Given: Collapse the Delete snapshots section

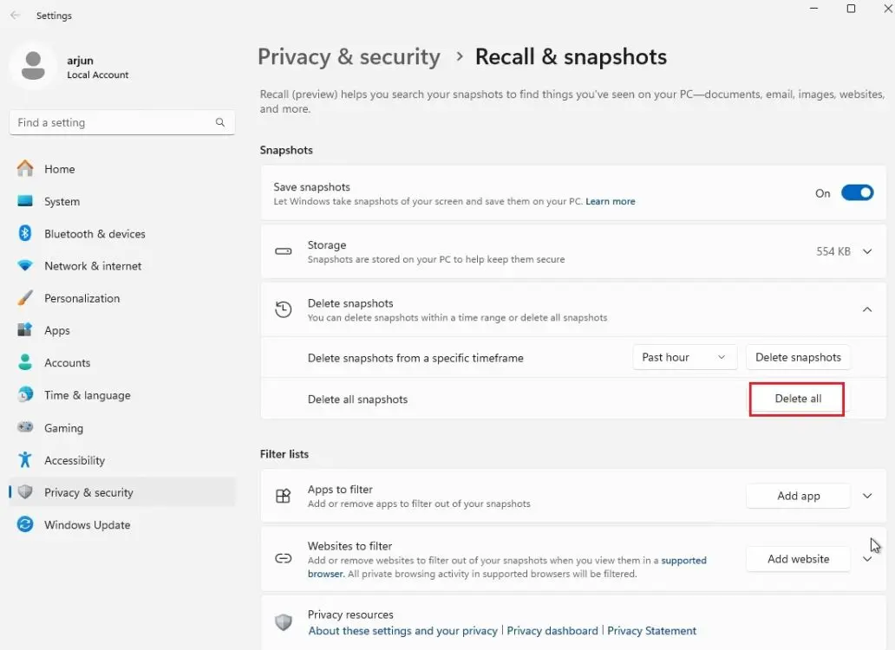Looking at the screenshot, I should pos(867,309).
